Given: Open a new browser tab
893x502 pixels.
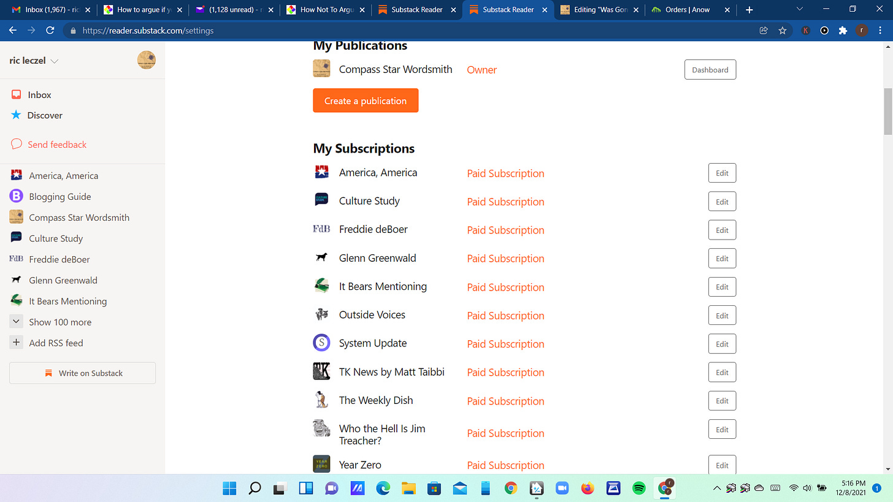Looking at the screenshot, I should coord(749,10).
